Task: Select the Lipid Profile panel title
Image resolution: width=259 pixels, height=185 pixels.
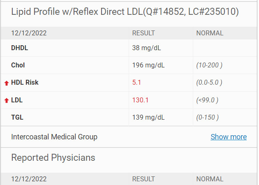Action: coord(125,12)
